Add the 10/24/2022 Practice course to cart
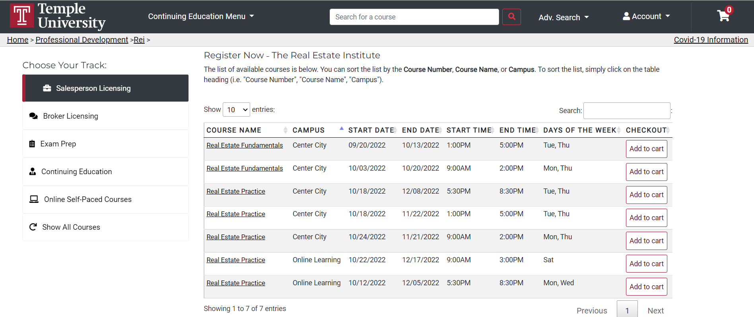754x317 pixels. [x=646, y=241]
